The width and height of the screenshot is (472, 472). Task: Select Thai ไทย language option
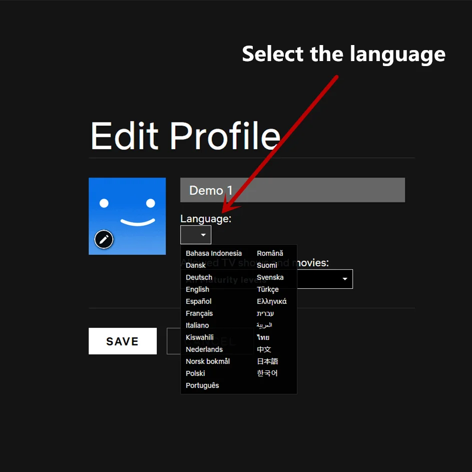point(263,337)
